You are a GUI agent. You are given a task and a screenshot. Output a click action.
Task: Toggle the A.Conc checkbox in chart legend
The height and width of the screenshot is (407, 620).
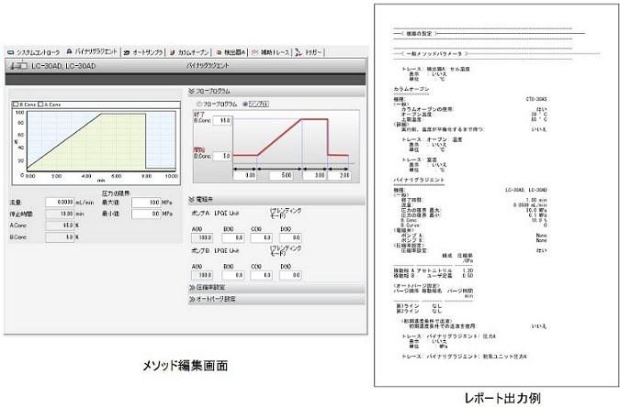coord(40,104)
